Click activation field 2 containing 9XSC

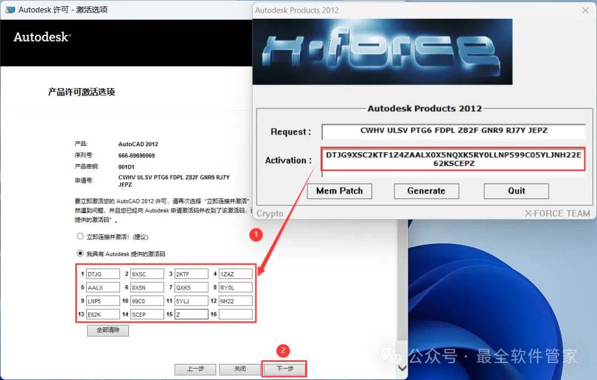pyautogui.click(x=147, y=274)
